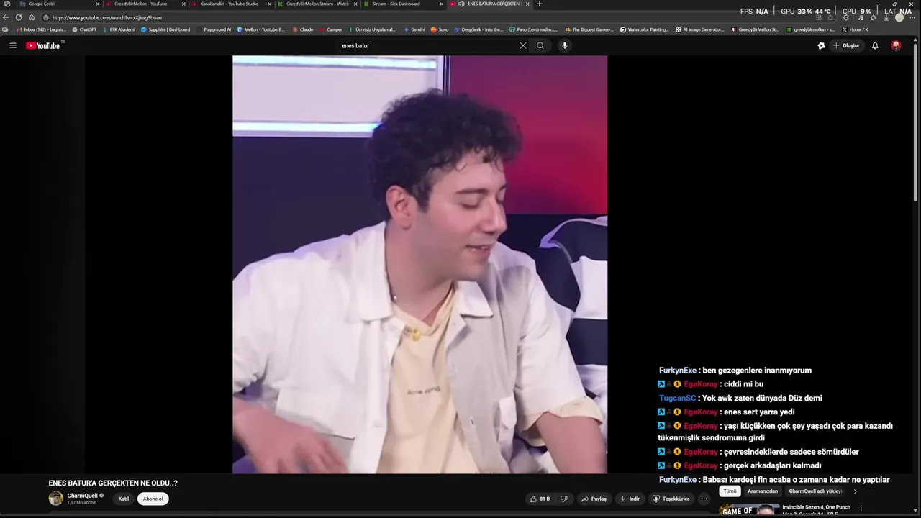Start voice search with the microphone
The image size is (921, 518).
click(x=565, y=45)
